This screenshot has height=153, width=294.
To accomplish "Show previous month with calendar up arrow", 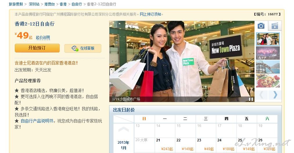I will click(x=123, y=129).
